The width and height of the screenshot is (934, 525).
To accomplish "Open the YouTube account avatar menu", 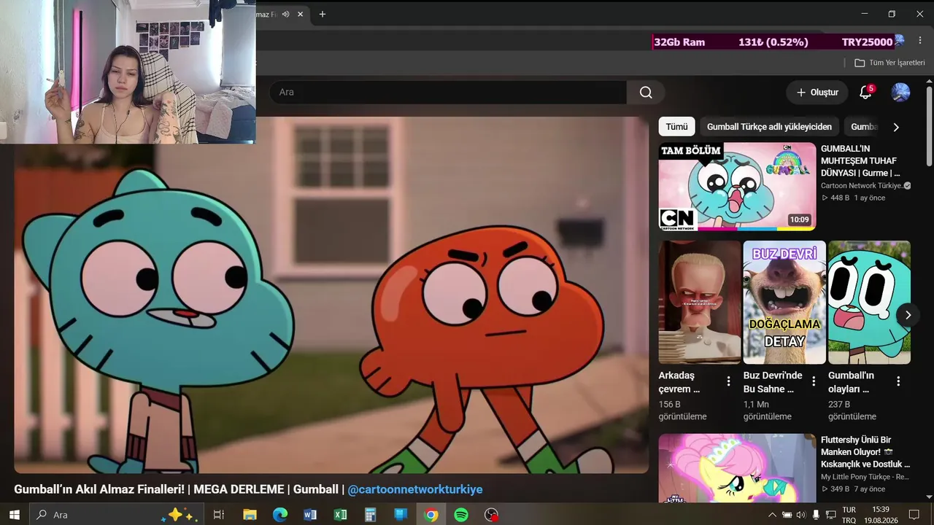I will tap(900, 92).
